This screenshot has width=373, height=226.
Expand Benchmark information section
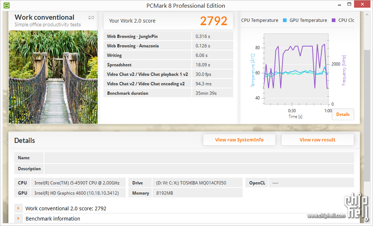point(18,218)
